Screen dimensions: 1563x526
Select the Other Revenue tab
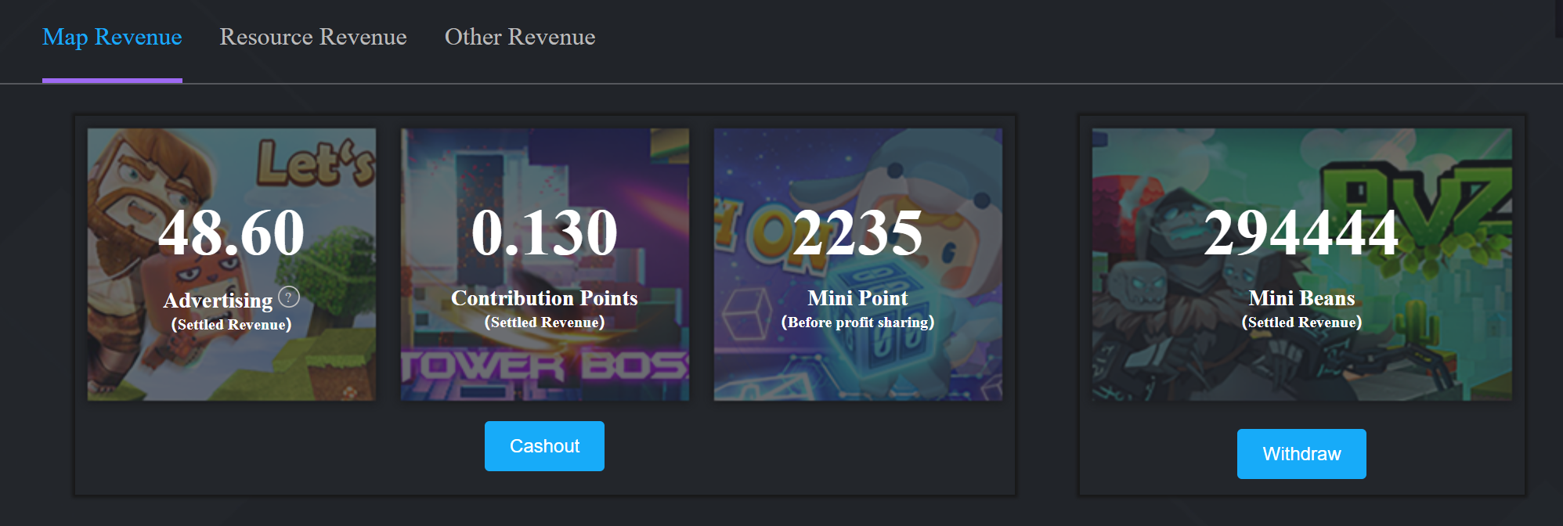(520, 37)
